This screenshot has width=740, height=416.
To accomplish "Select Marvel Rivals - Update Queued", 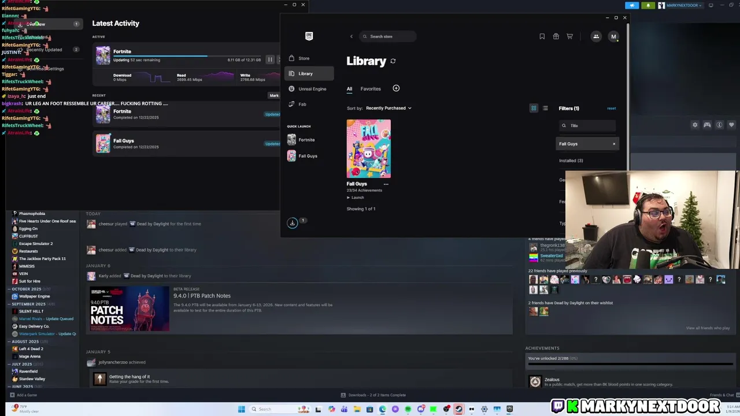I will coord(46,319).
